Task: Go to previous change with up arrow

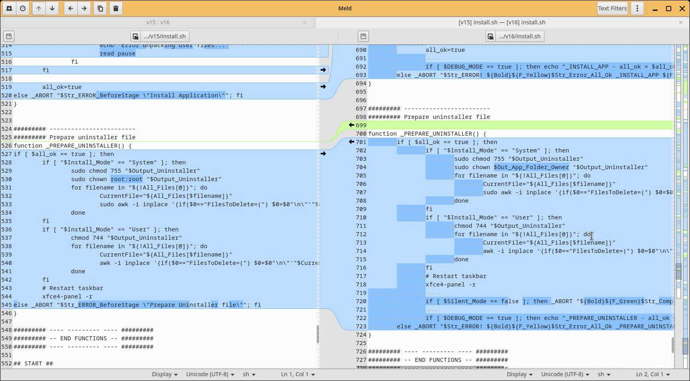Action: point(39,8)
